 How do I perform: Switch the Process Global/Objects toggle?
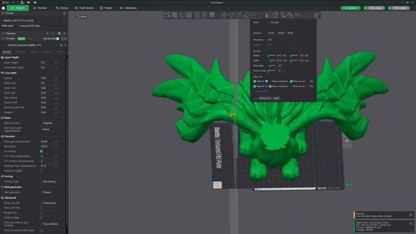(x=25, y=39)
